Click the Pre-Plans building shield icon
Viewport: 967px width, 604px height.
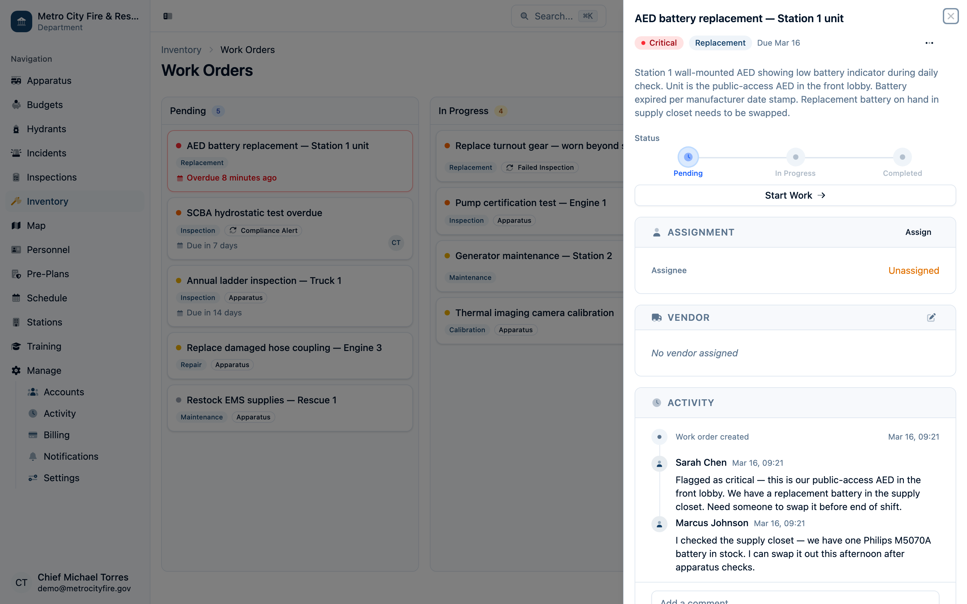[16, 274]
